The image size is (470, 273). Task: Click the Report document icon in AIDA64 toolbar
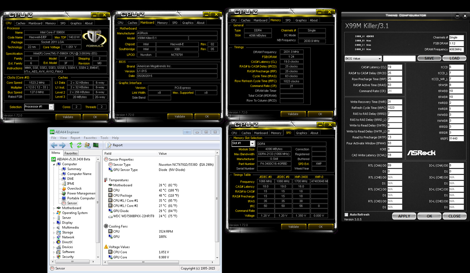pyautogui.click(x=108, y=145)
